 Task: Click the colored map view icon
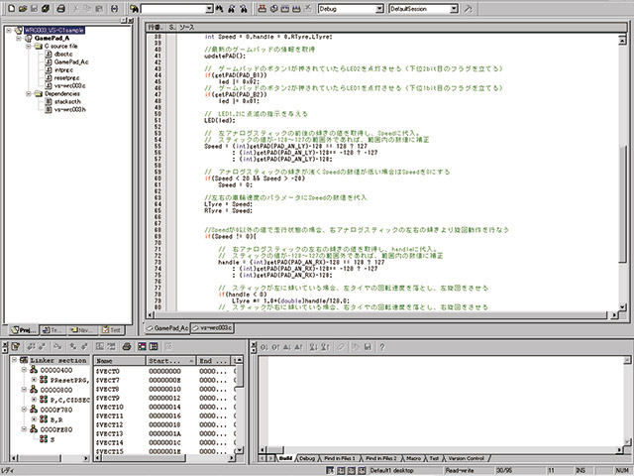(142, 346)
